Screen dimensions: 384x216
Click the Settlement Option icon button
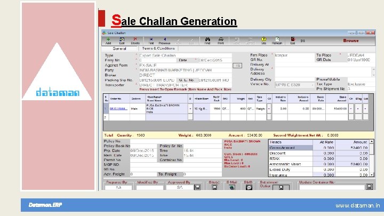point(281,188)
